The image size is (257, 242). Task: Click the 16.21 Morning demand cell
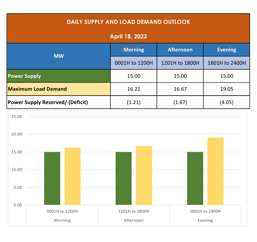click(x=134, y=89)
